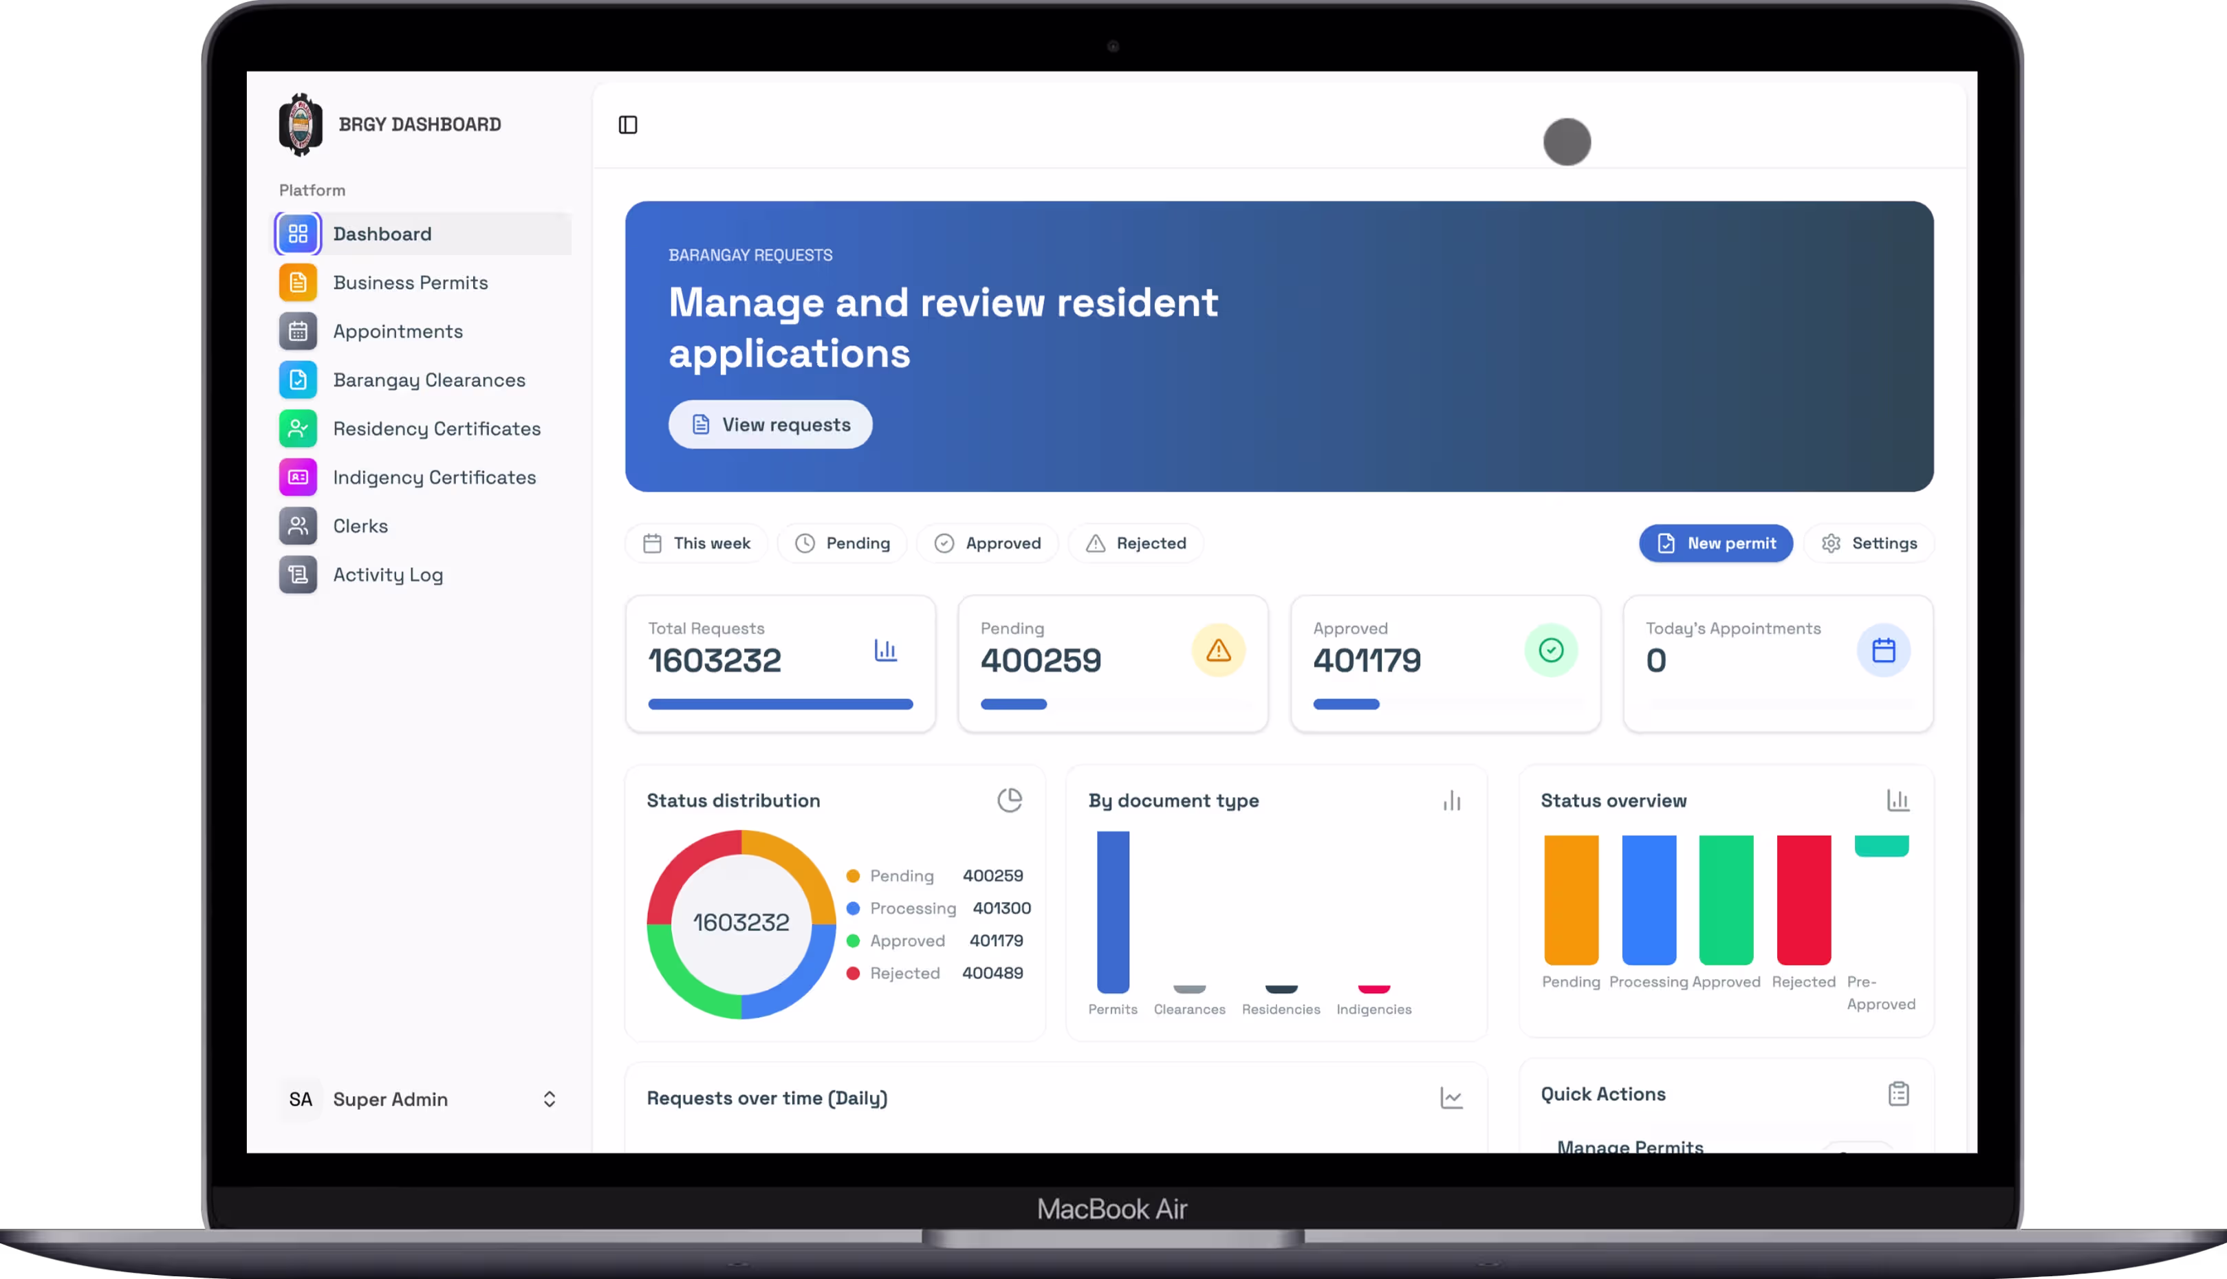Click the magenta Indigency Certificates icon
Viewport: 2227px width, 1279px height.
click(298, 477)
